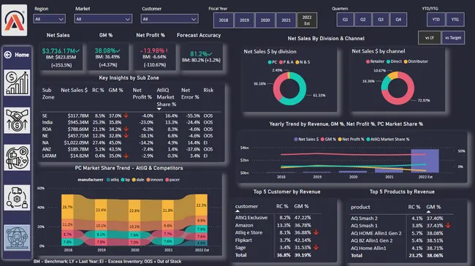Click Net Sales $ legend swatch in yearly trend

tap(296, 140)
